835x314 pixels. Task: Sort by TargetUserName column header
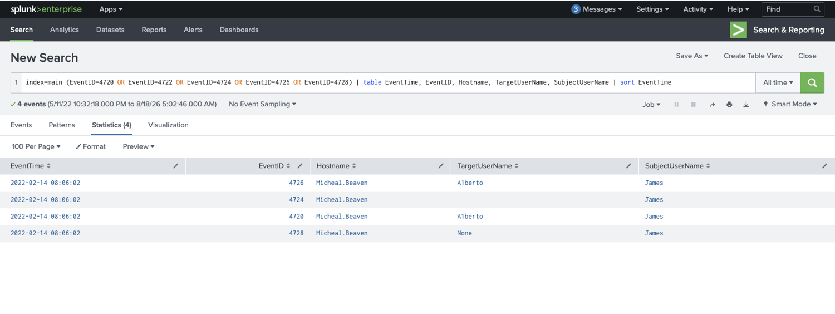(x=488, y=166)
